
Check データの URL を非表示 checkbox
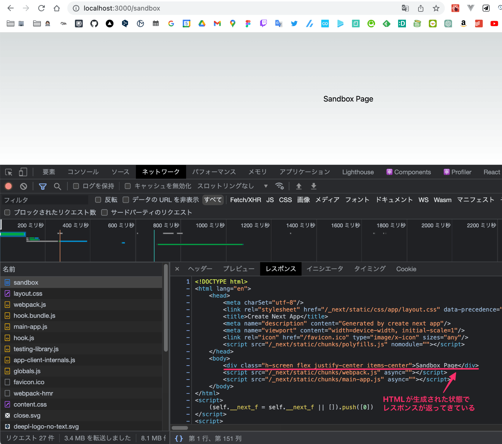point(126,200)
